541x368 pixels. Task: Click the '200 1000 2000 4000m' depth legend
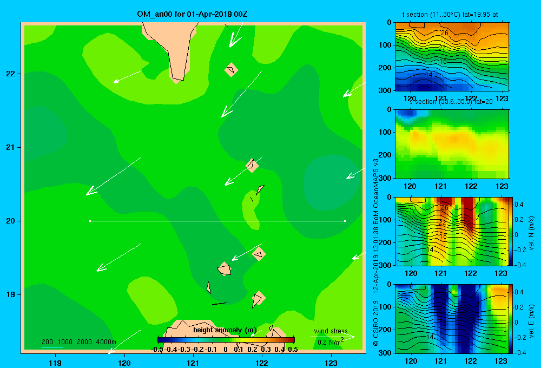click(x=78, y=342)
